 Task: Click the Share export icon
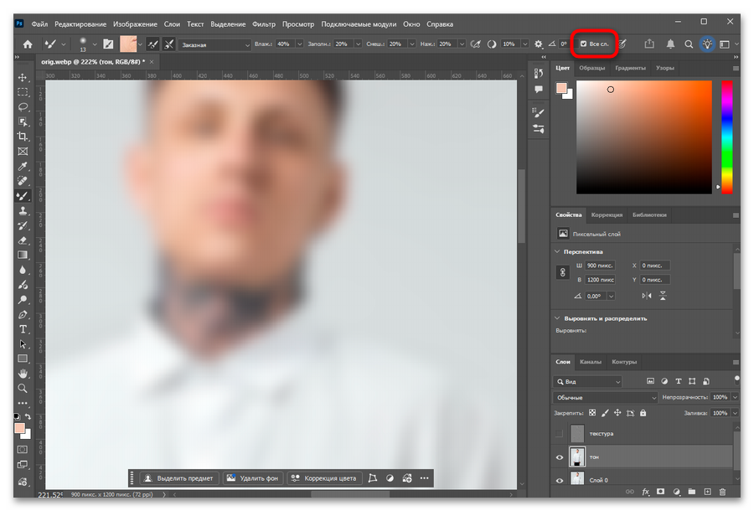click(x=649, y=44)
